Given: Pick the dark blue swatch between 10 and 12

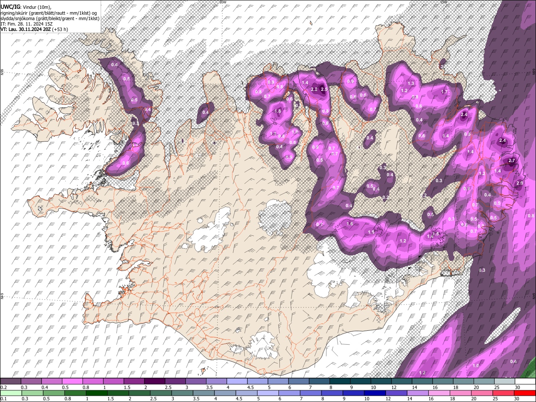Looking at the screenshot, I should coord(374,393).
